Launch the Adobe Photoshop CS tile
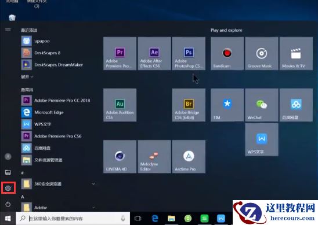Screen dimensions: 318x225 tap(189, 53)
